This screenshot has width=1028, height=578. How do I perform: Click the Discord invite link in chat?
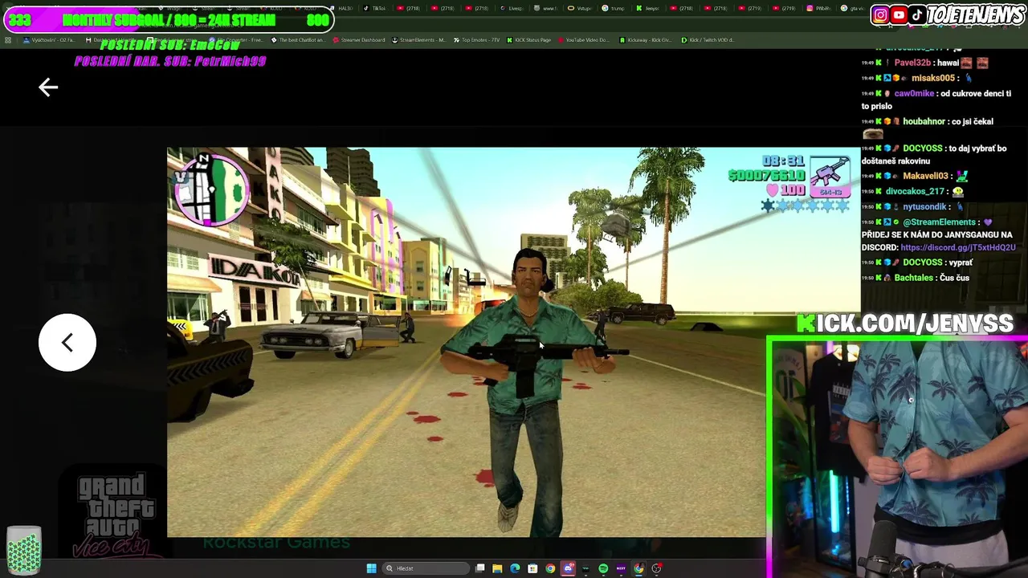tap(958, 248)
